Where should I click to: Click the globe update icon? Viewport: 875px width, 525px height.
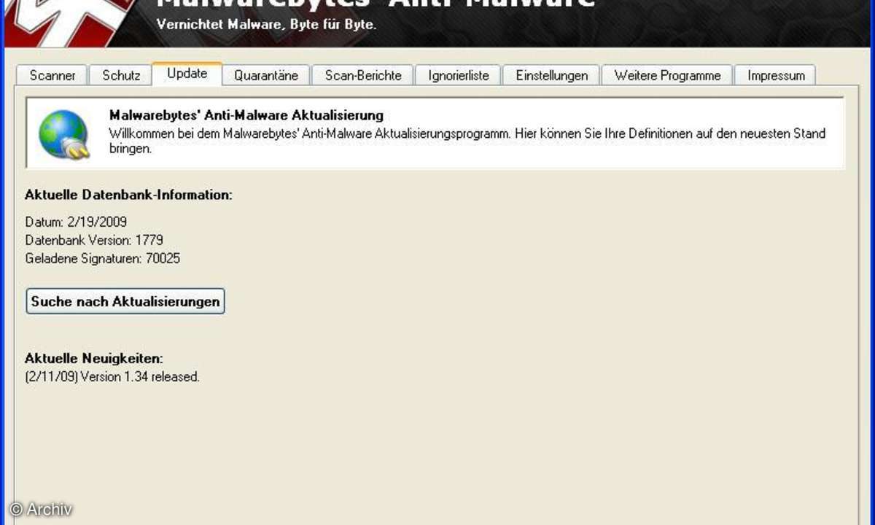pos(63,133)
